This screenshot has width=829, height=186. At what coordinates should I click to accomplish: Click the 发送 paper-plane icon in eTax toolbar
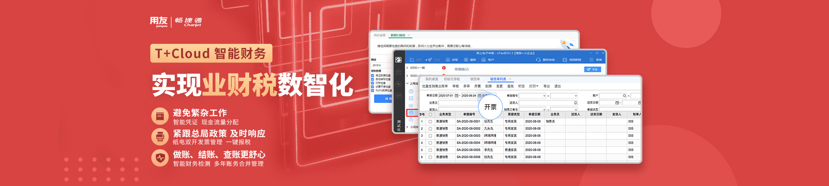430,60
